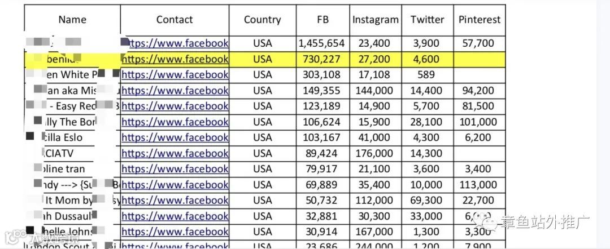
Task: Open Facebook link in yellow highlighted row
Action: (175, 59)
